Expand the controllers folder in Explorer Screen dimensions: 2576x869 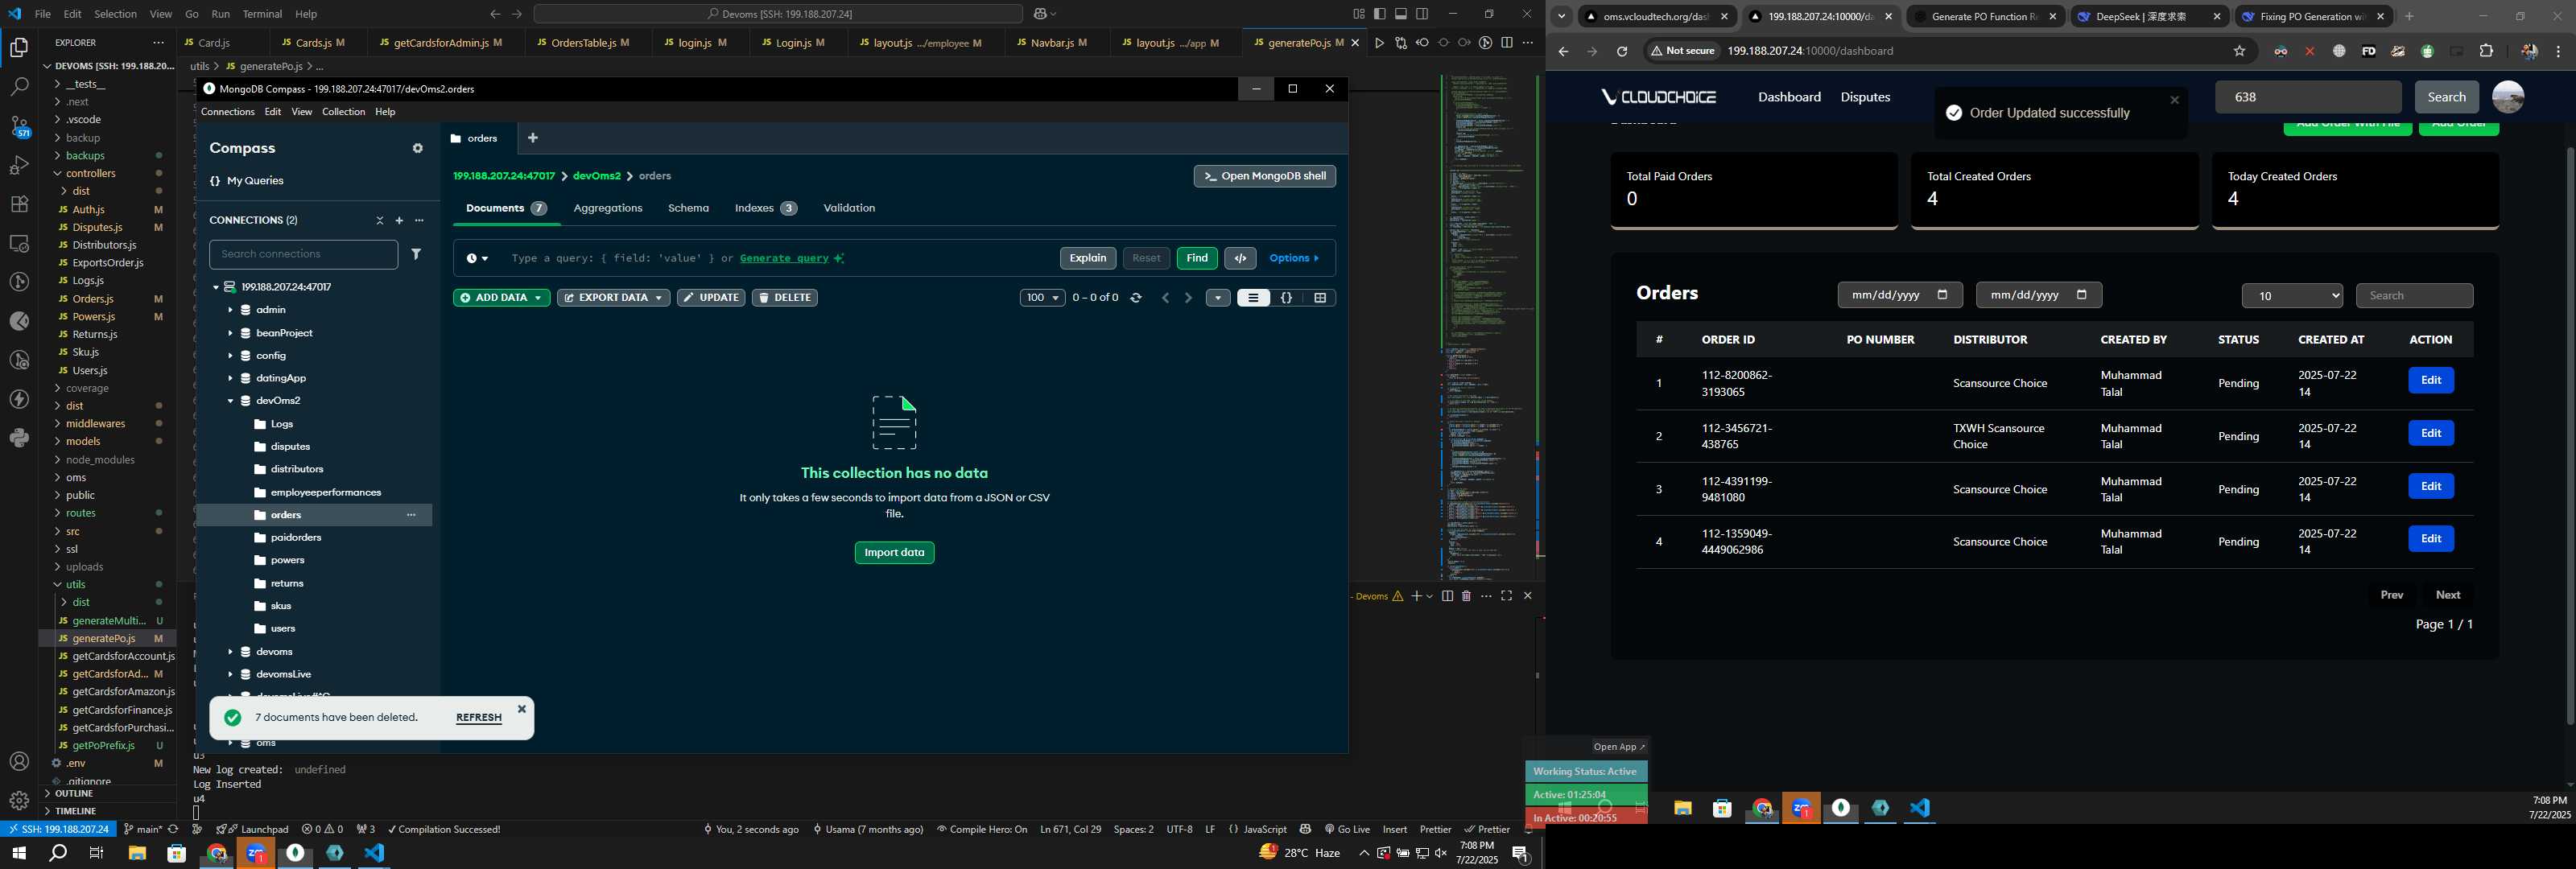click(90, 174)
